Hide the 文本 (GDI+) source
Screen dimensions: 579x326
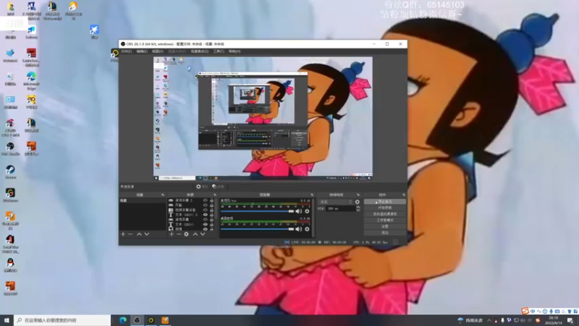click(206, 225)
